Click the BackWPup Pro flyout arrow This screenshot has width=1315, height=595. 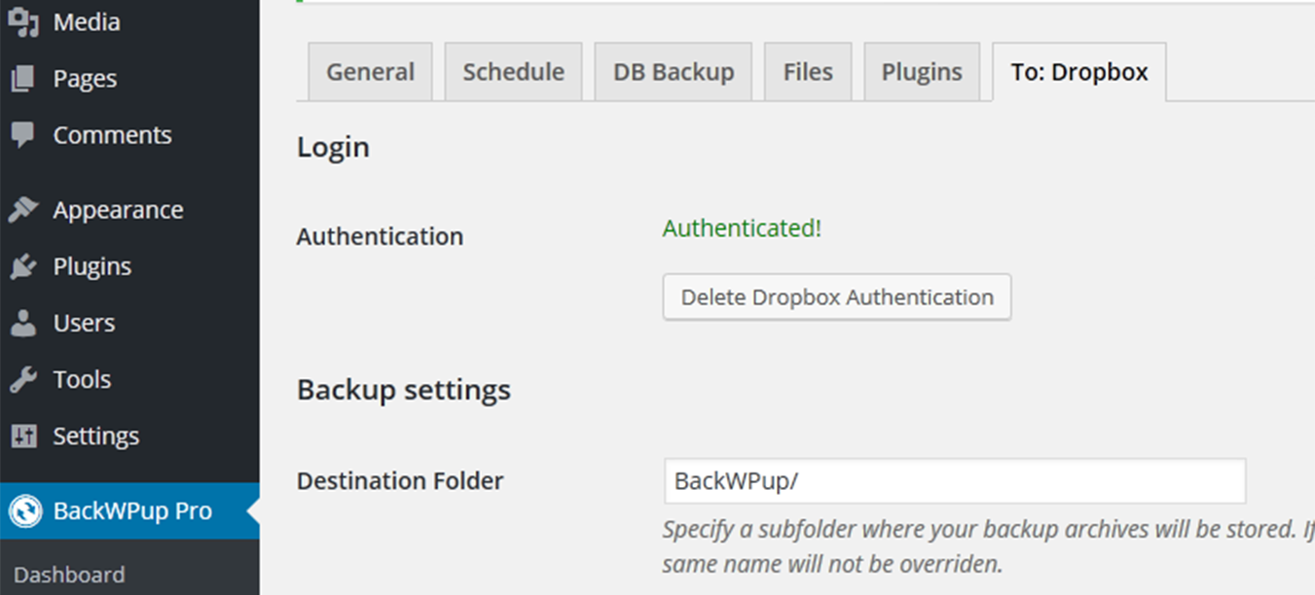pos(255,510)
